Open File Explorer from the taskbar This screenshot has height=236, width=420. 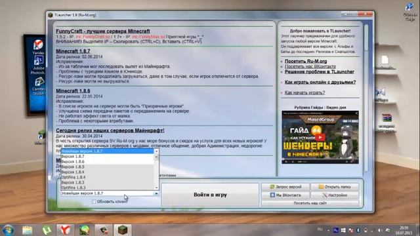pyautogui.click(x=27, y=230)
